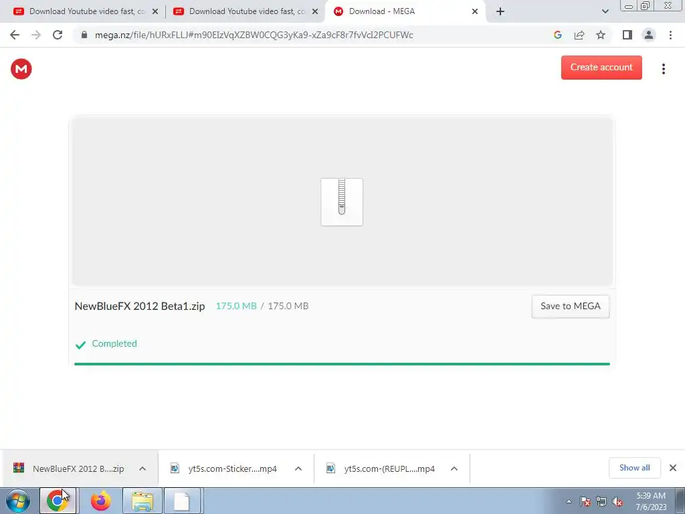Screen dimensions: 685x514
Task: Click the lock site info icon
Action: click(84, 35)
